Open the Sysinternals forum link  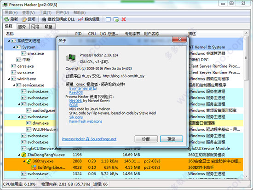[x=83, y=88]
